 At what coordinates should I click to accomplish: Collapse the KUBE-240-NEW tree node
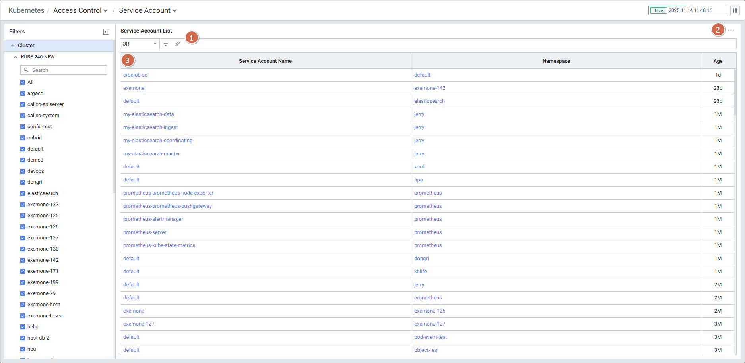point(16,57)
